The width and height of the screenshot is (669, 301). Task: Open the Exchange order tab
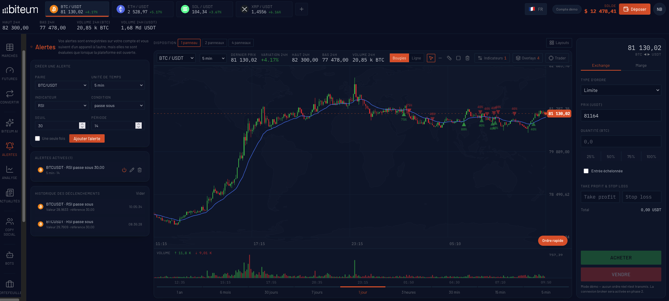point(601,66)
